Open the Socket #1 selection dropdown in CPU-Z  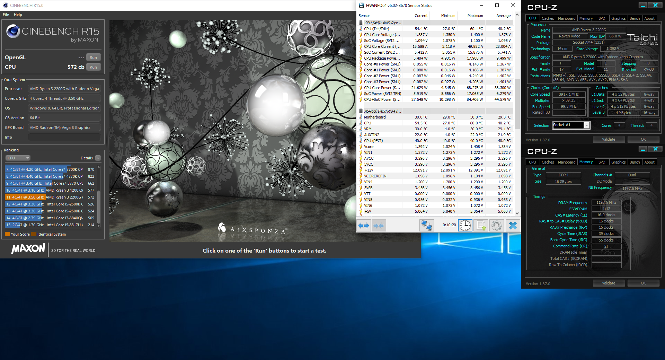[586, 125]
